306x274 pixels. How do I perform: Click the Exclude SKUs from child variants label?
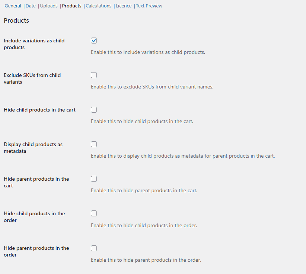(x=32, y=78)
